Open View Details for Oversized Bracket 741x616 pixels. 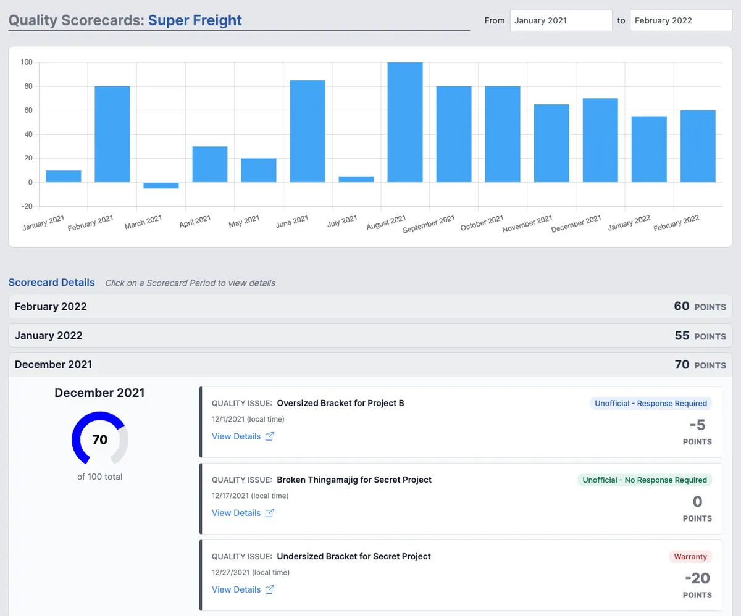pos(237,436)
